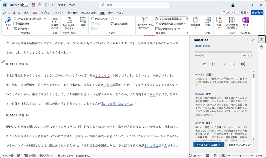Click the audio playback progress bar
The width and height of the screenshot is (266, 158).
(223, 52)
